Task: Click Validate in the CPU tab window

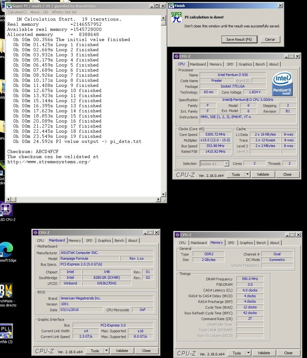Action: pos(263,174)
